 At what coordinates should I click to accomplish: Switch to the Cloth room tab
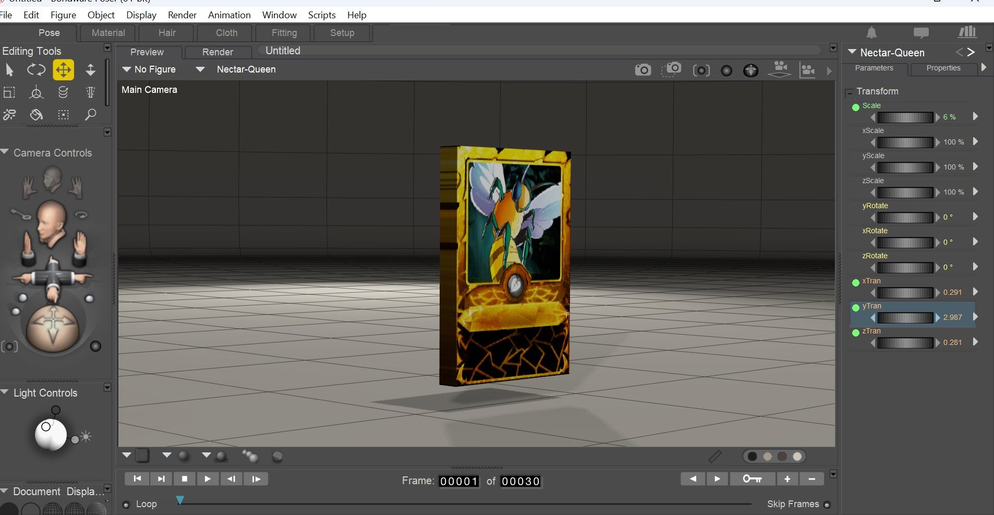click(x=226, y=33)
